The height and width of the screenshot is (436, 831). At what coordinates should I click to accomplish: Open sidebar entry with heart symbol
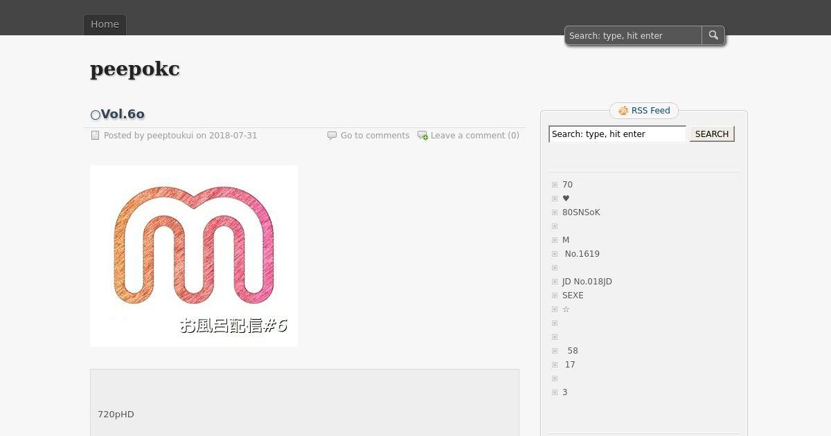coord(566,199)
